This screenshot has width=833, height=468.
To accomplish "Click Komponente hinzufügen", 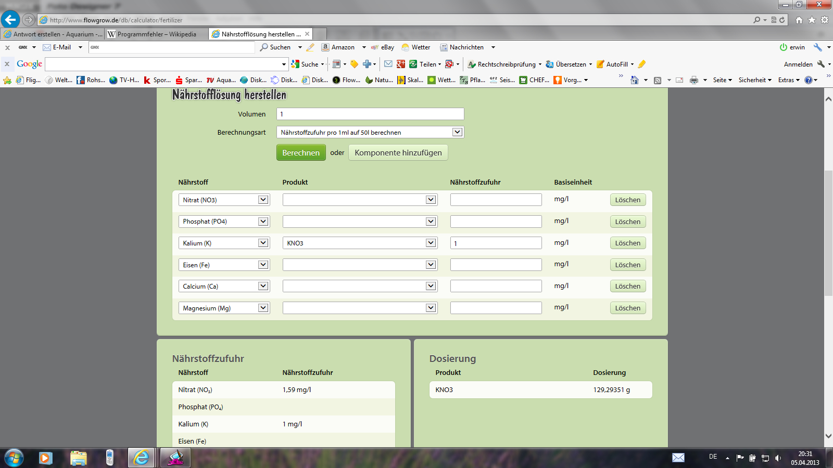I will click(398, 152).
